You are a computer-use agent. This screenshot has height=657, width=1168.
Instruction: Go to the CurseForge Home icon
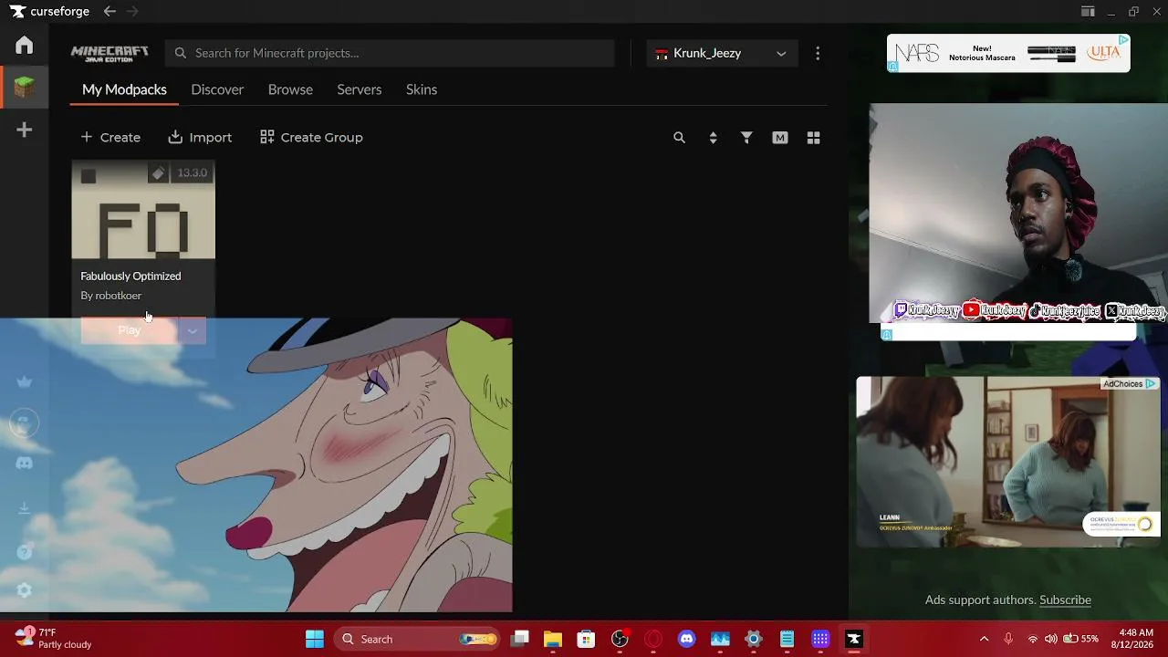click(25, 45)
